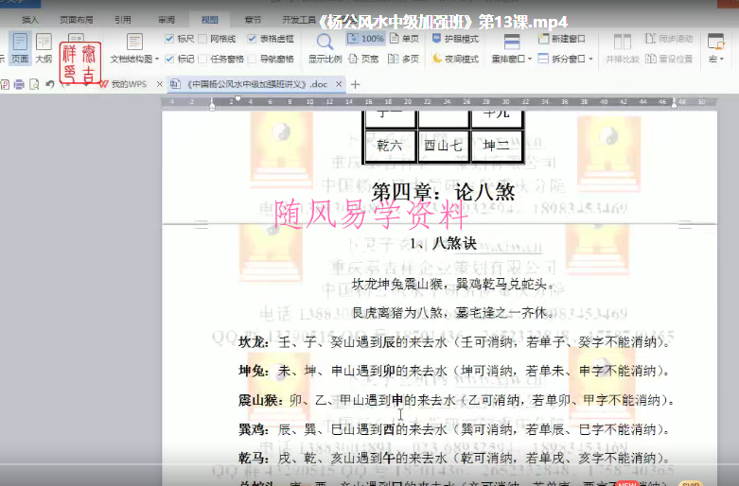Click 同步滚动 synchronous scrolling

(669, 39)
